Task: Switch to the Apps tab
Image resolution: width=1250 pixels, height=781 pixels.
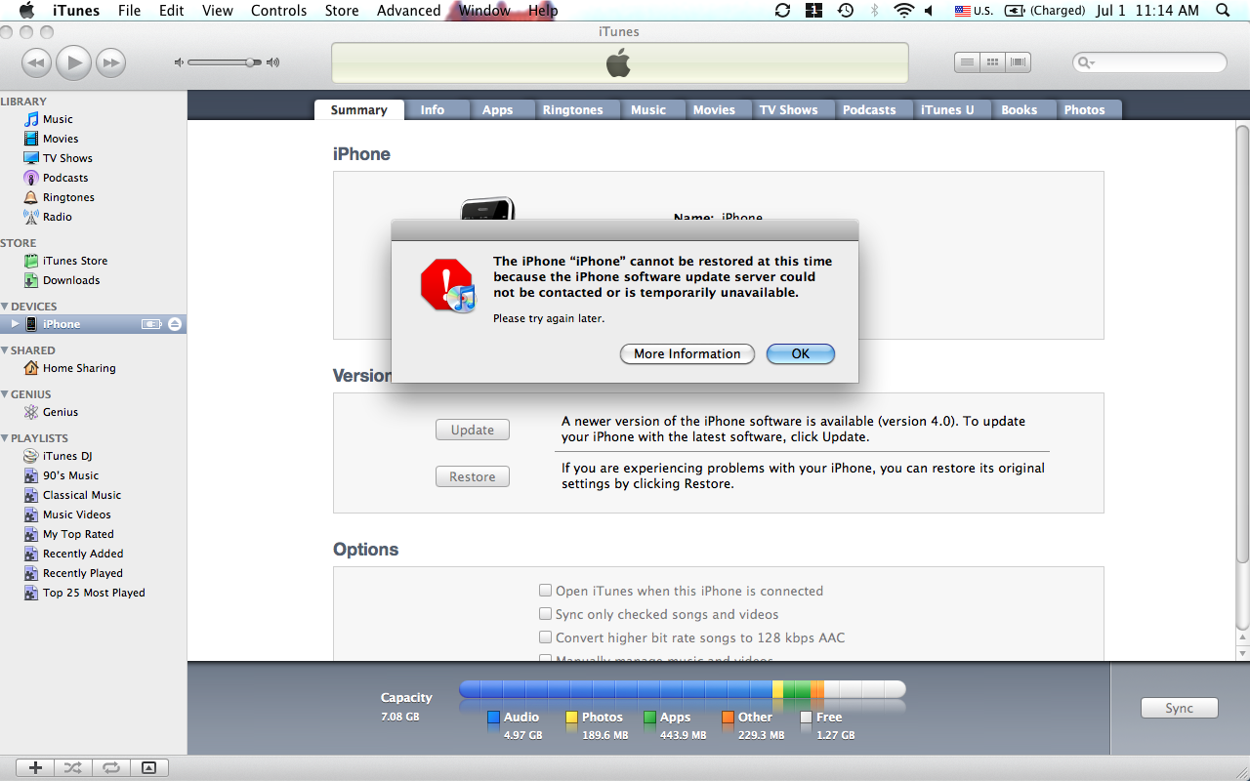Action: pos(497,110)
